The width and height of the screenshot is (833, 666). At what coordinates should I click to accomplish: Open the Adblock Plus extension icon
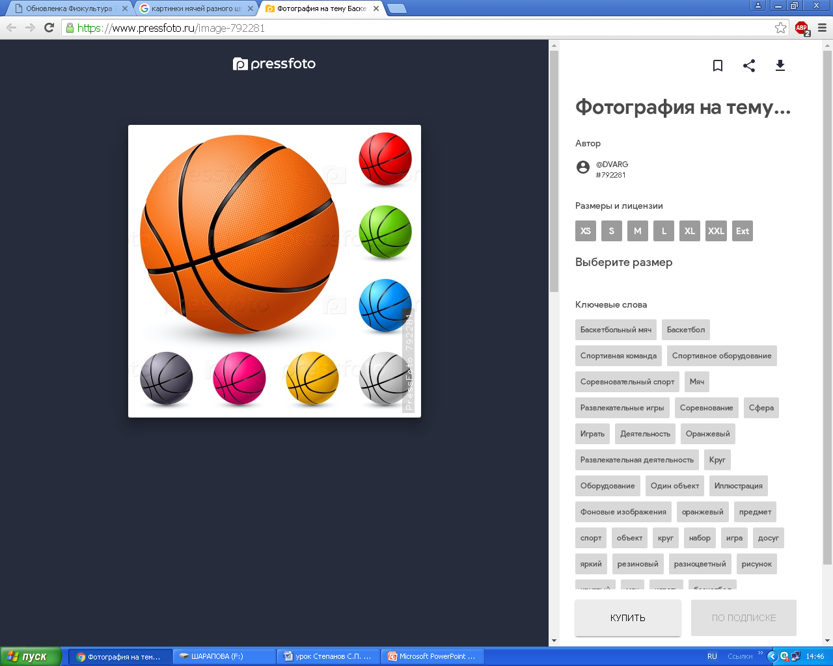point(802,28)
